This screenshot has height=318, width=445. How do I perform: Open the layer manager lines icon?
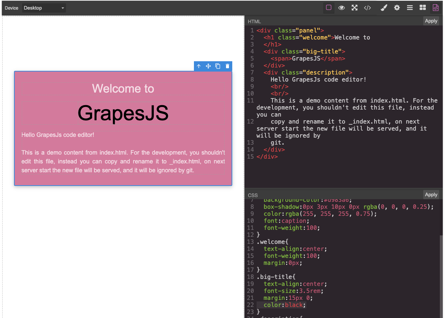410,8
